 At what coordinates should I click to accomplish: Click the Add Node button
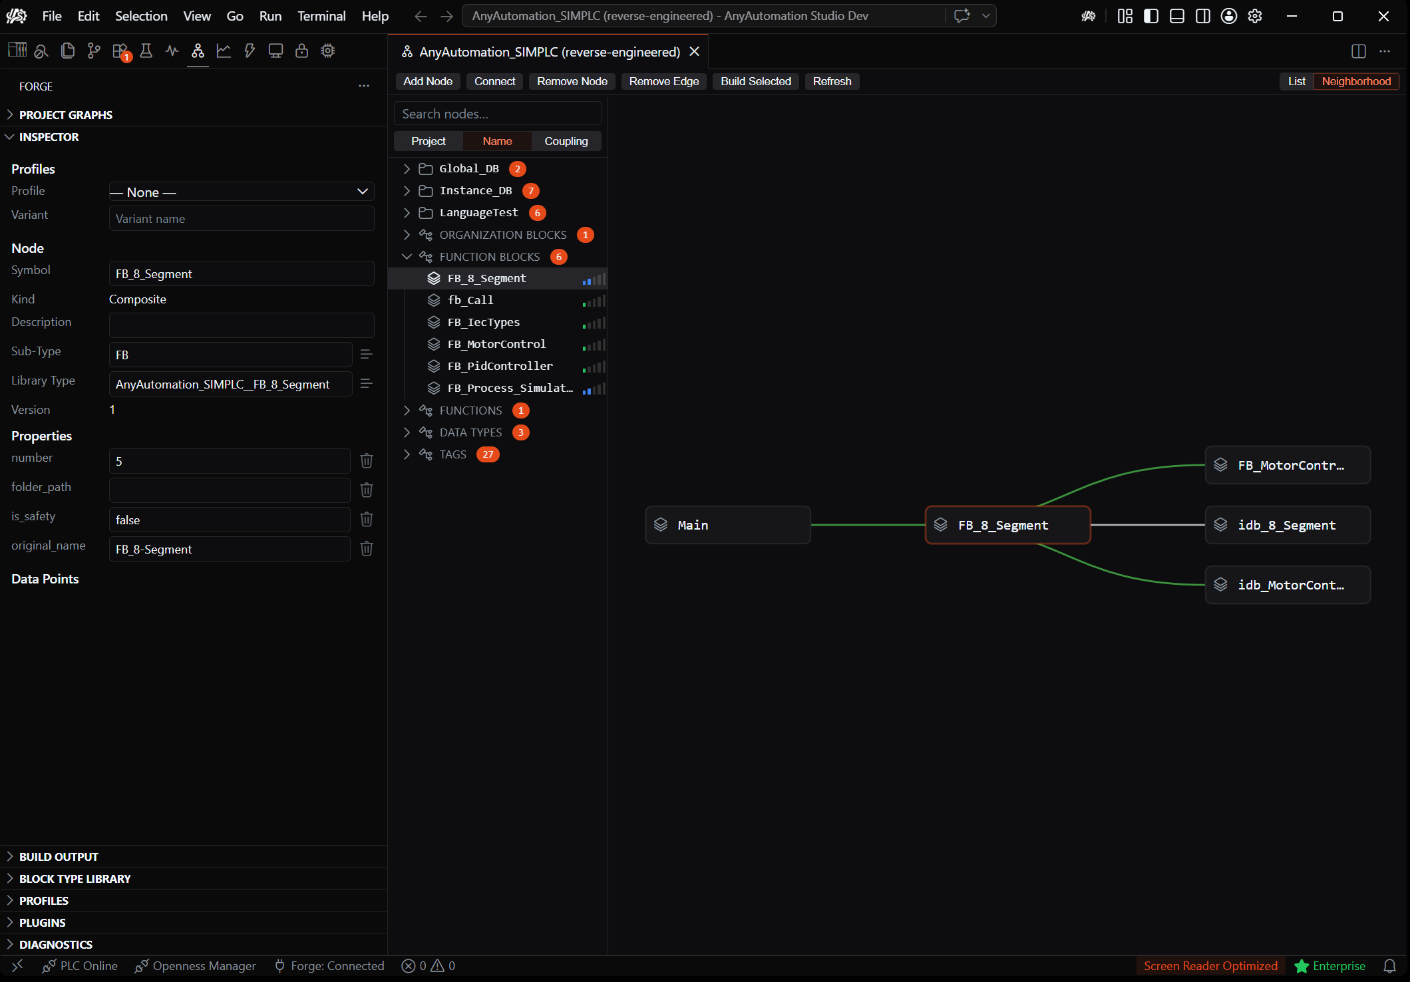click(x=428, y=81)
